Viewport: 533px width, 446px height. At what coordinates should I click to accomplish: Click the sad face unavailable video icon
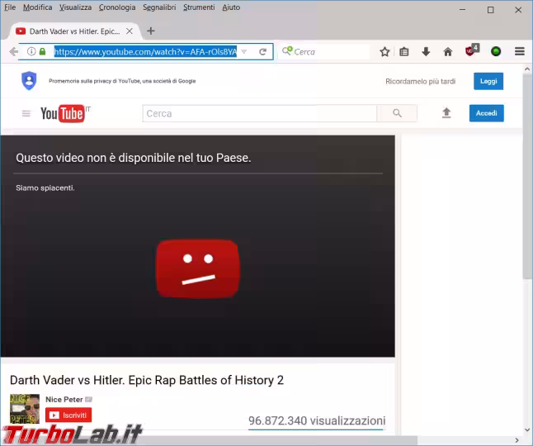198,268
